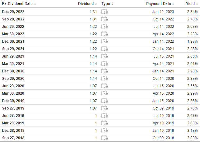Select ex-dividend date Sep 29, 2022
Image resolution: width=200 pixels, height=142 pixels.
click(13, 19)
